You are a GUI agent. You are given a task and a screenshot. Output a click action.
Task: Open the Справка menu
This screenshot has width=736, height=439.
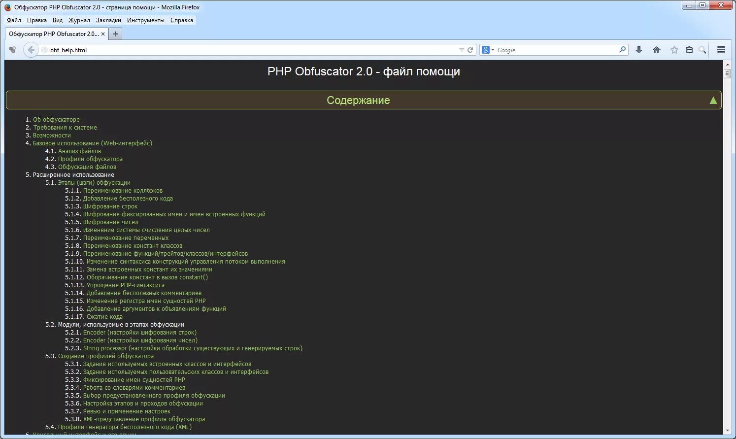[182, 20]
